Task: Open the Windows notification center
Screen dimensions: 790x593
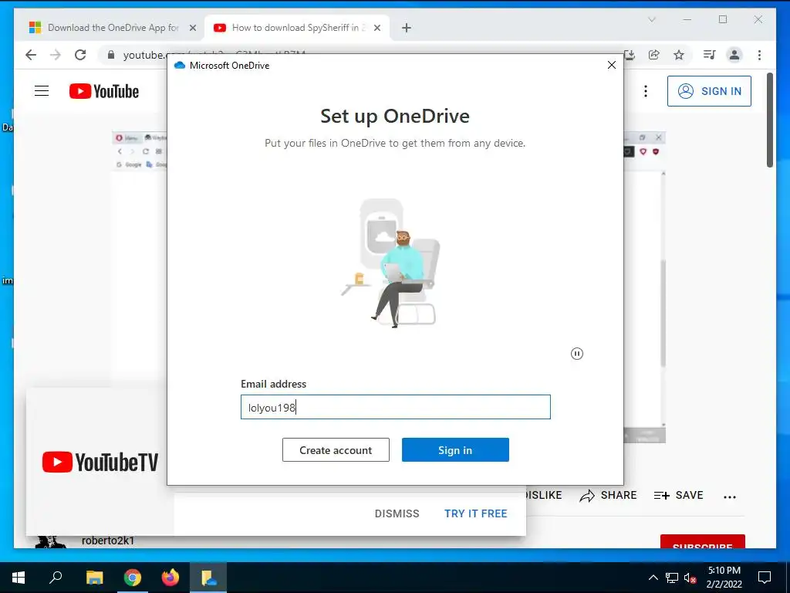Action: tap(765, 578)
